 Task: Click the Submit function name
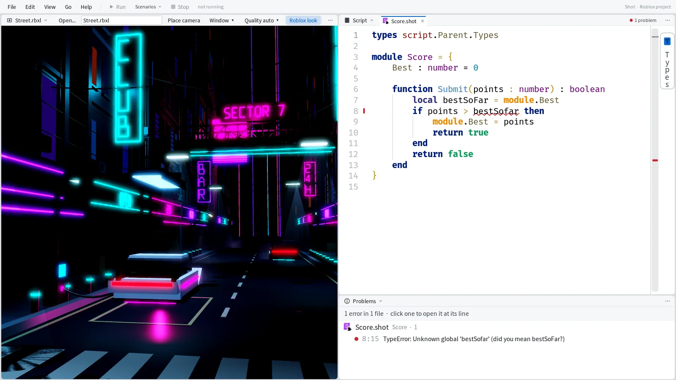click(452, 89)
